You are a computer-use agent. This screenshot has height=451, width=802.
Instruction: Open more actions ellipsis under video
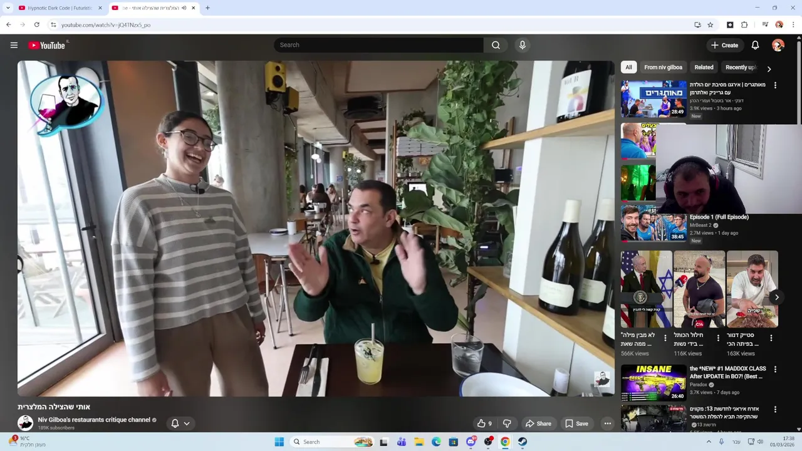coord(607,423)
